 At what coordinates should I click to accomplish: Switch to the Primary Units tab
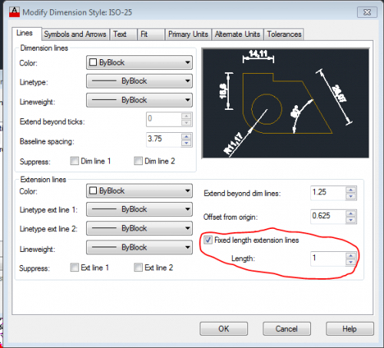click(x=188, y=34)
